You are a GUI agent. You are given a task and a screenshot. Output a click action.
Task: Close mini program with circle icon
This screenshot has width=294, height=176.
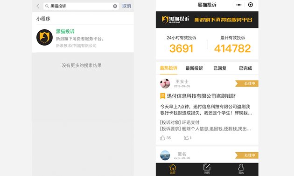point(251,5)
